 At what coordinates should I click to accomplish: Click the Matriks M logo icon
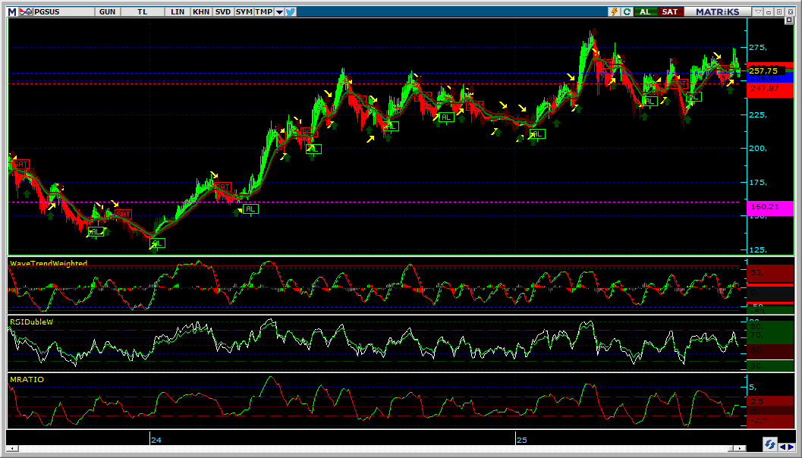[x=12, y=12]
